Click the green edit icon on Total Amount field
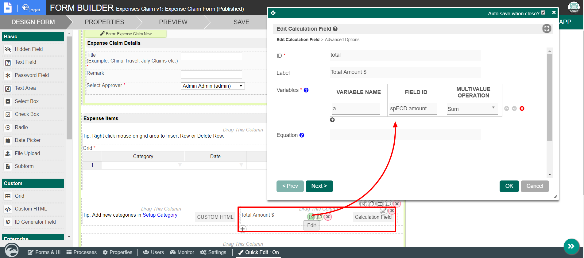This screenshot has width=584, height=258. (311, 217)
